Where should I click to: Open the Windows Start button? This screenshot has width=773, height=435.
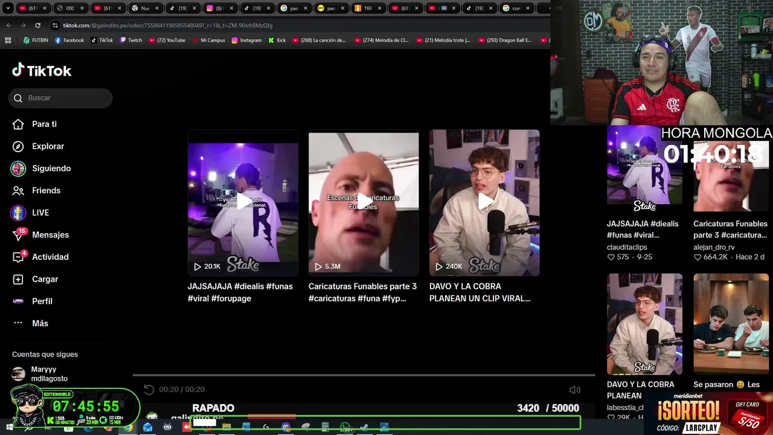pyautogui.click(x=8, y=427)
